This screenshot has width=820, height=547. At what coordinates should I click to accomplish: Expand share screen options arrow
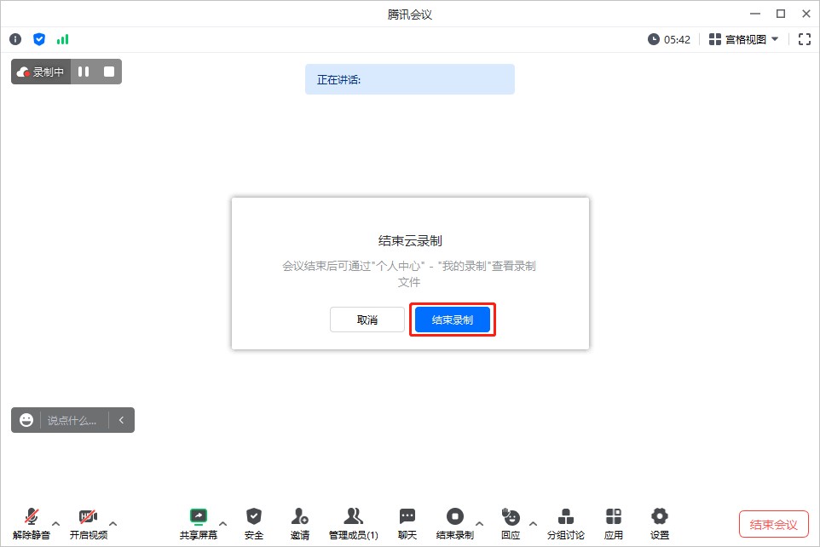pyautogui.click(x=223, y=523)
